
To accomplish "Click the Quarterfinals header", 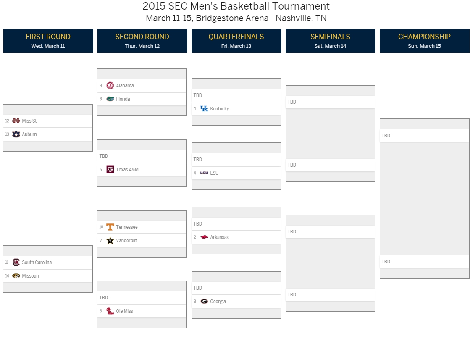I will click(x=236, y=41).
